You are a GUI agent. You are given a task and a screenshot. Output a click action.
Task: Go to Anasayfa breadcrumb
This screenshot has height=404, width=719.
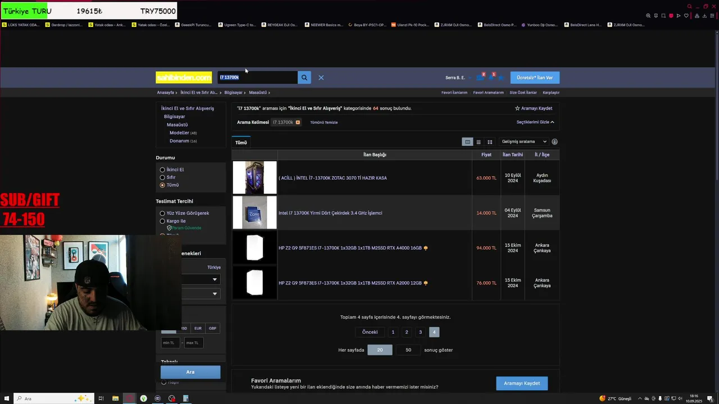165,93
